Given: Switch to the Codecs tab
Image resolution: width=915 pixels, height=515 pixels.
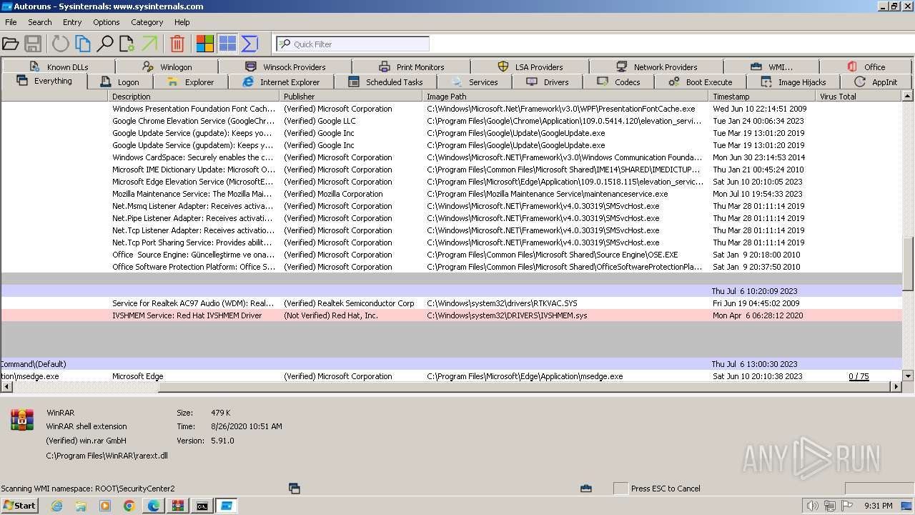Looking at the screenshot, I should (x=618, y=82).
